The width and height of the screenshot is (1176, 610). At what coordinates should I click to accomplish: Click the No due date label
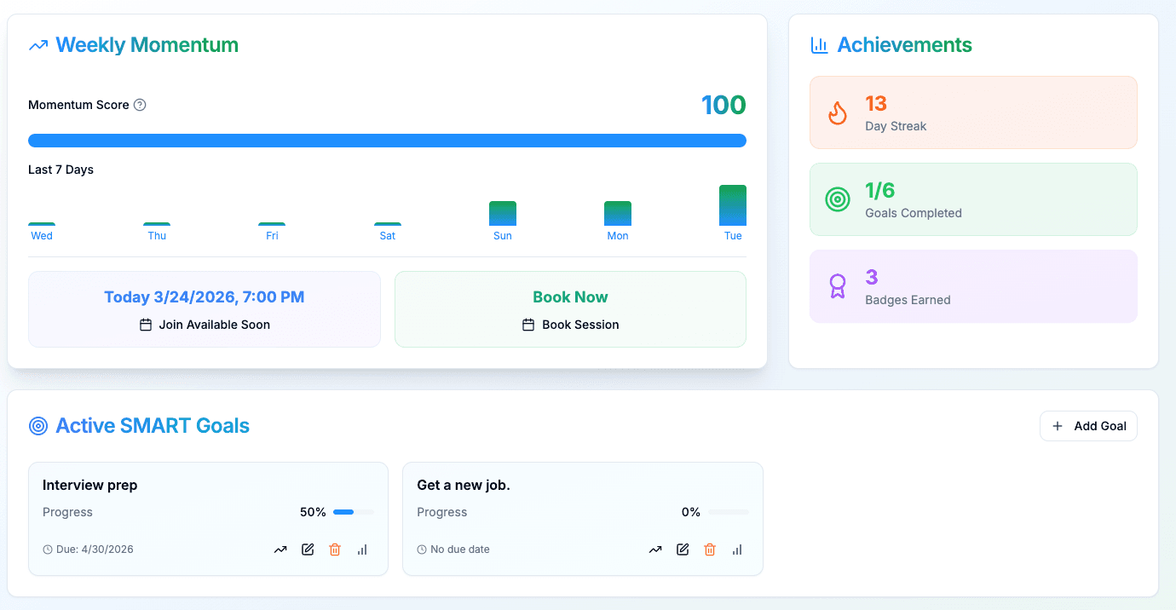(x=460, y=550)
